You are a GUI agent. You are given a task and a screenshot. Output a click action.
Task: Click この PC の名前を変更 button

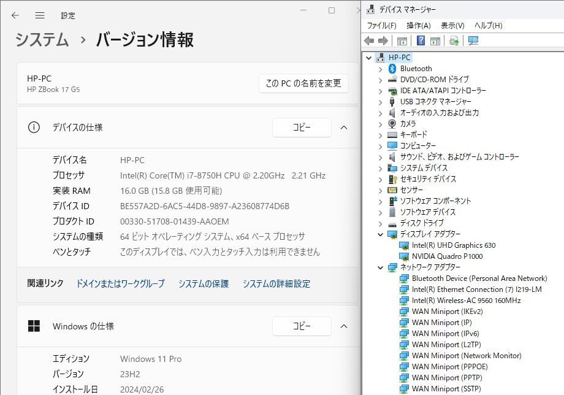coord(303,83)
